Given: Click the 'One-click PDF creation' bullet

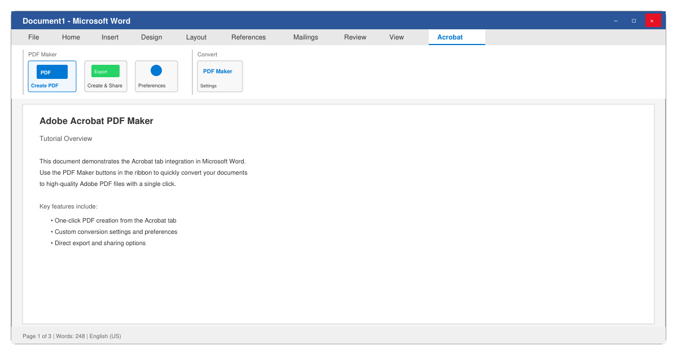Looking at the screenshot, I should pyautogui.click(x=113, y=221).
